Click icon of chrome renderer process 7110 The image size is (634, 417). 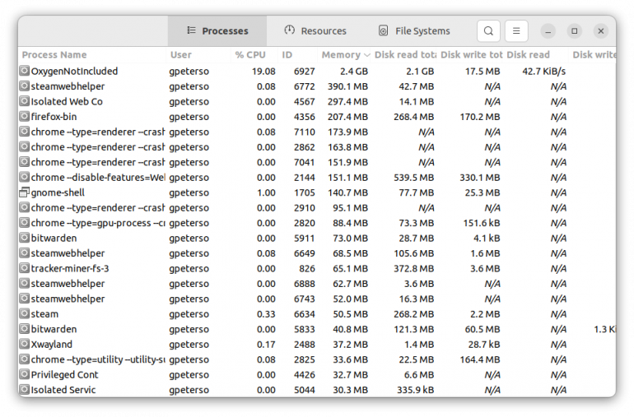coord(25,132)
